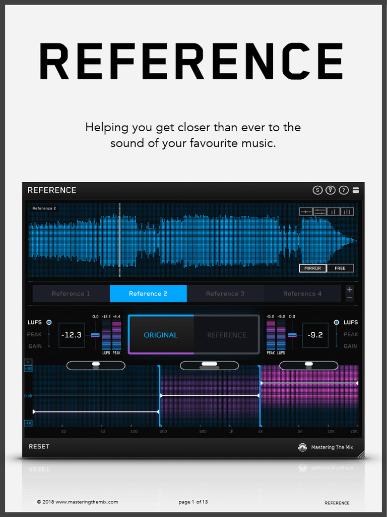This screenshot has width=387, height=517.
Task: Click the RESET button
Action: click(x=39, y=446)
